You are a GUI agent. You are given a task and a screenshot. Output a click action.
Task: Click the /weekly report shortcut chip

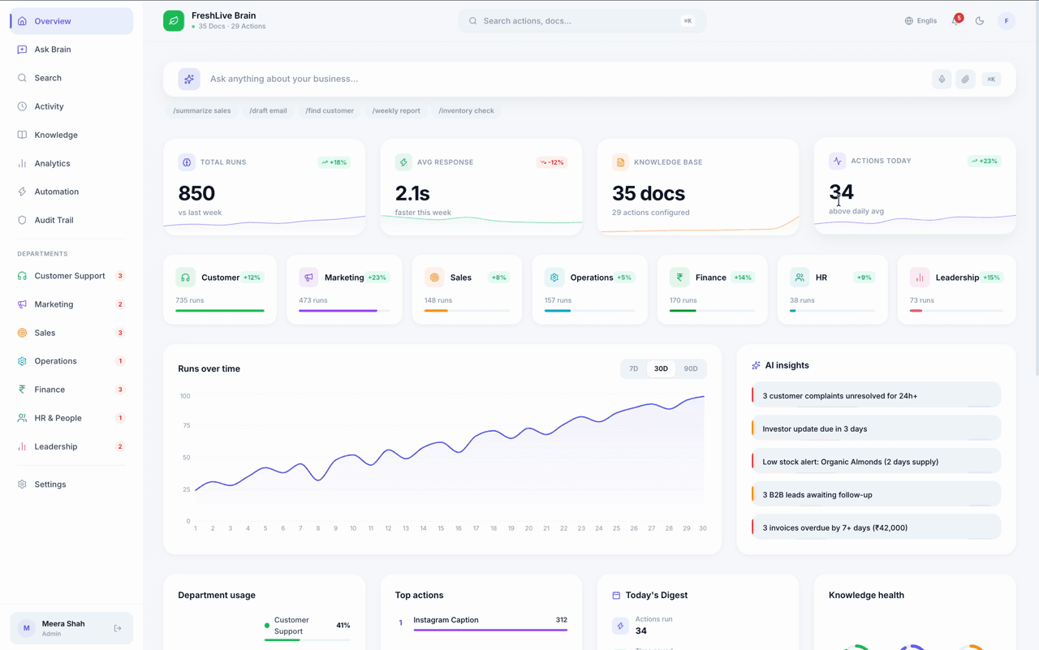click(396, 111)
